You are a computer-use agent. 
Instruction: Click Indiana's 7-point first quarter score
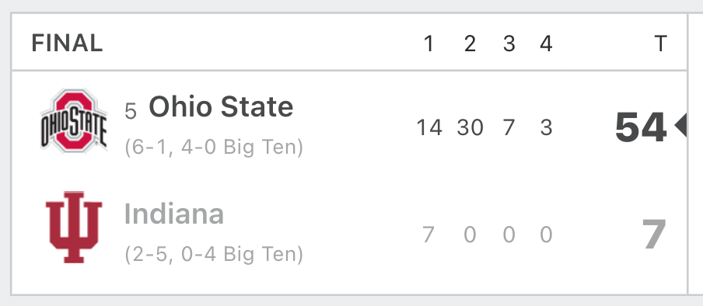428,235
